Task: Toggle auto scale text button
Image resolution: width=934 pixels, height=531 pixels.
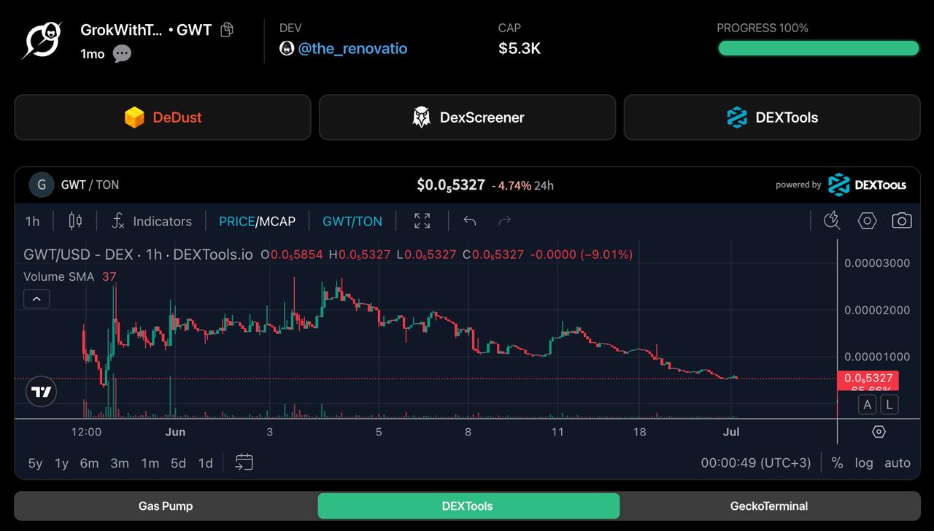Action: click(x=897, y=462)
